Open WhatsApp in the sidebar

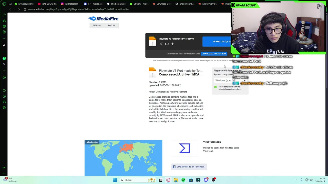[4, 59]
